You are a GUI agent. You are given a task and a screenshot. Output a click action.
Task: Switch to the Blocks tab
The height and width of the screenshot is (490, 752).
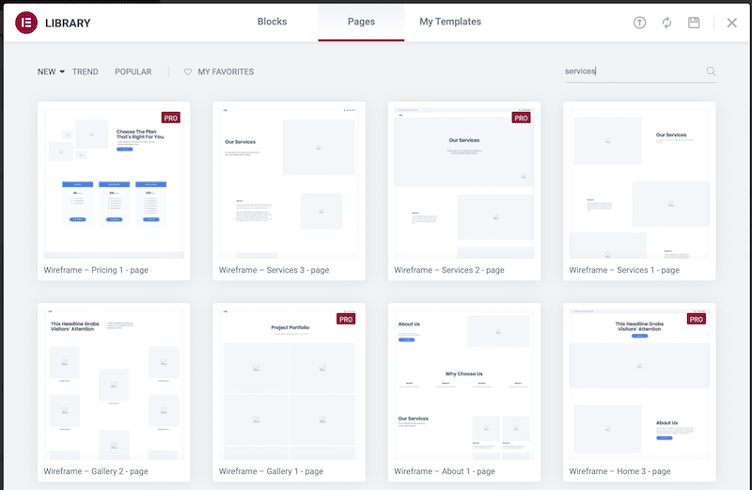point(272,22)
